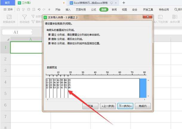Select row 7 header

[x=5, y=116]
